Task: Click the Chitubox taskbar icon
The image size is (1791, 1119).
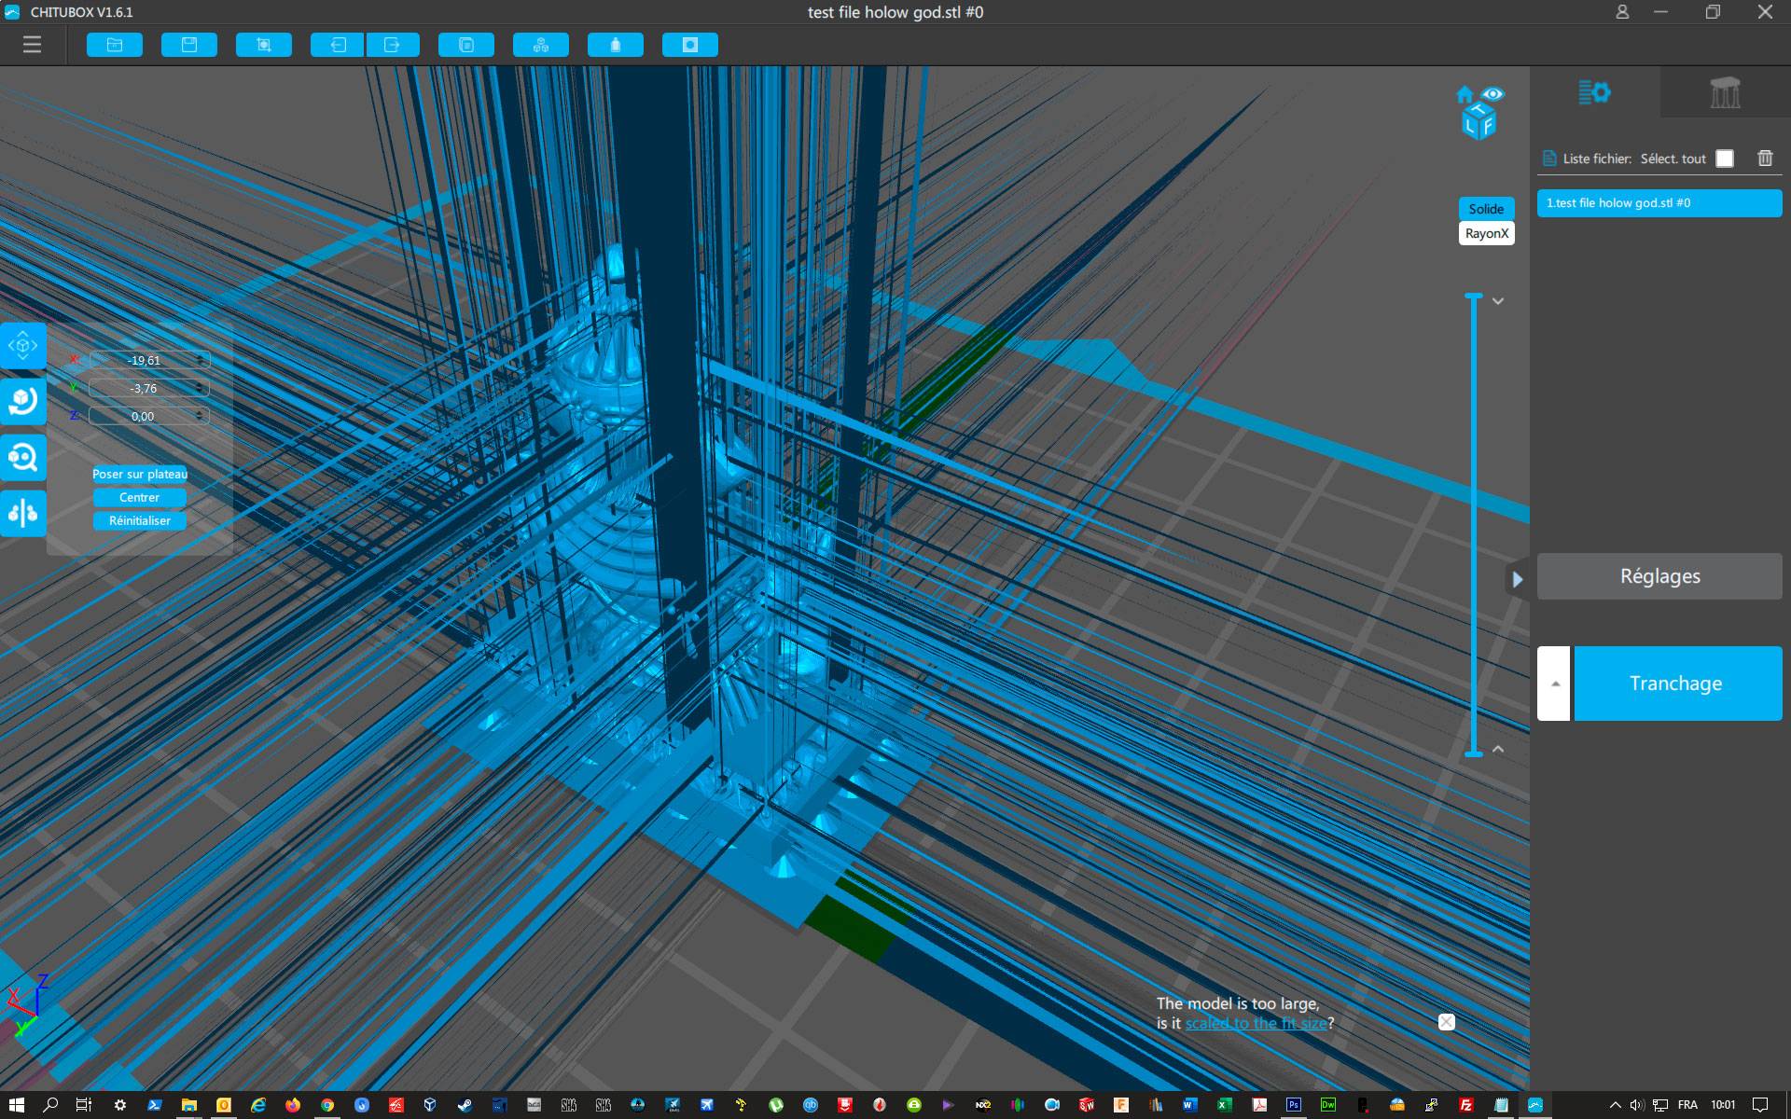Action: [1535, 1105]
